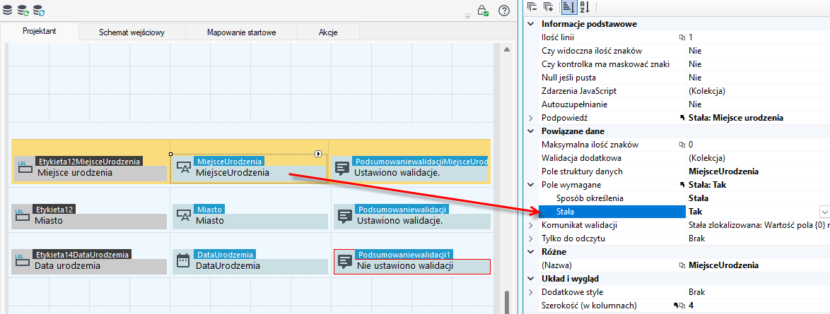Expand the Tylko do odczytu property

[x=531, y=238]
